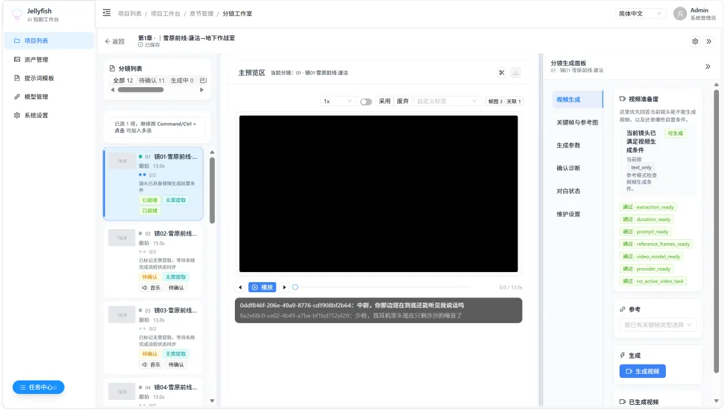Switch to 确认诊断 tab
This screenshot has width=725, height=410.
[577, 168]
